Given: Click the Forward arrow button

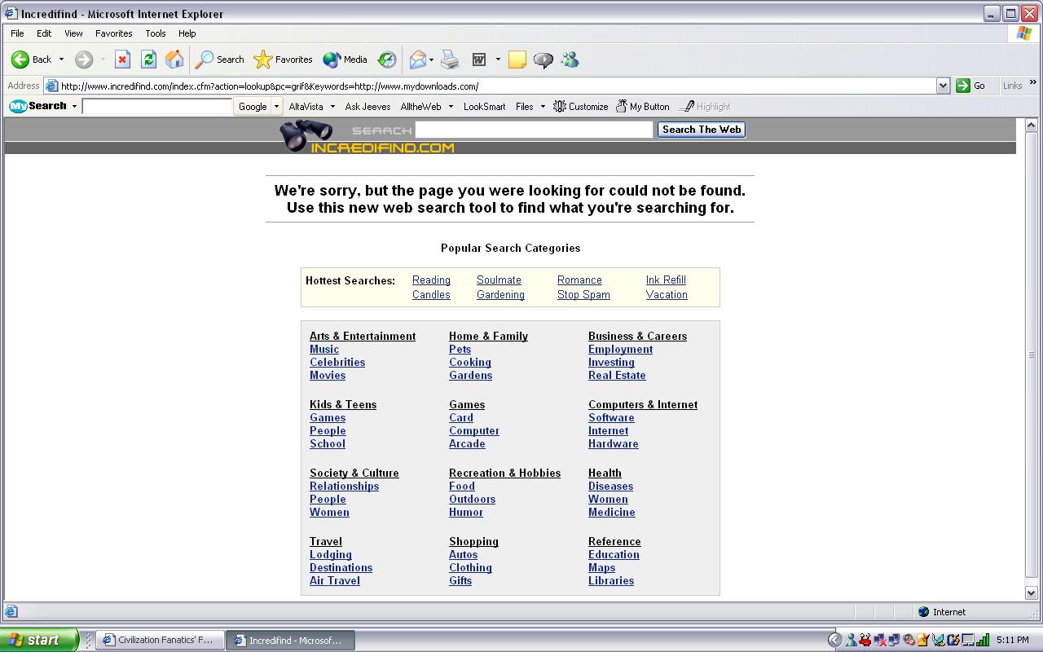Looking at the screenshot, I should pyautogui.click(x=83, y=59).
